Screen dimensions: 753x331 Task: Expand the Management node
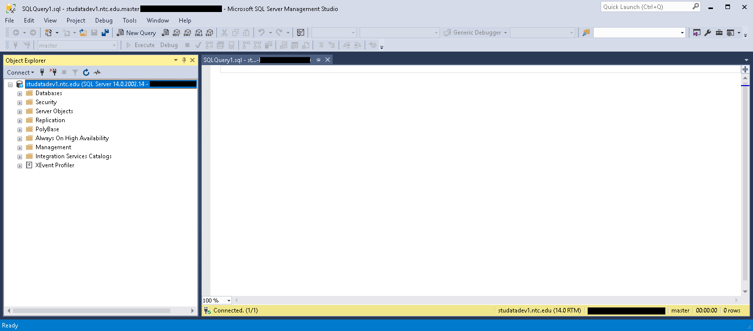pyautogui.click(x=20, y=147)
